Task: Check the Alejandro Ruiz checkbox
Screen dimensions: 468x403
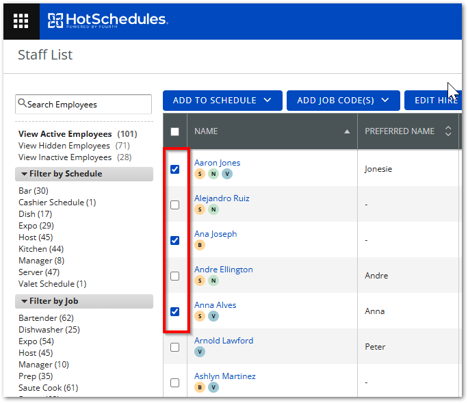Action: [174, 205]
